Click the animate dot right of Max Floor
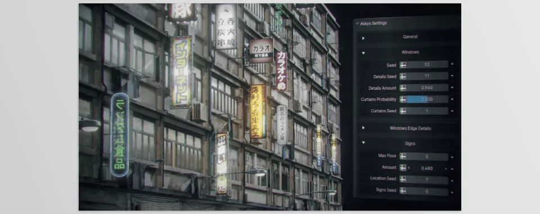 pos(452,157)
